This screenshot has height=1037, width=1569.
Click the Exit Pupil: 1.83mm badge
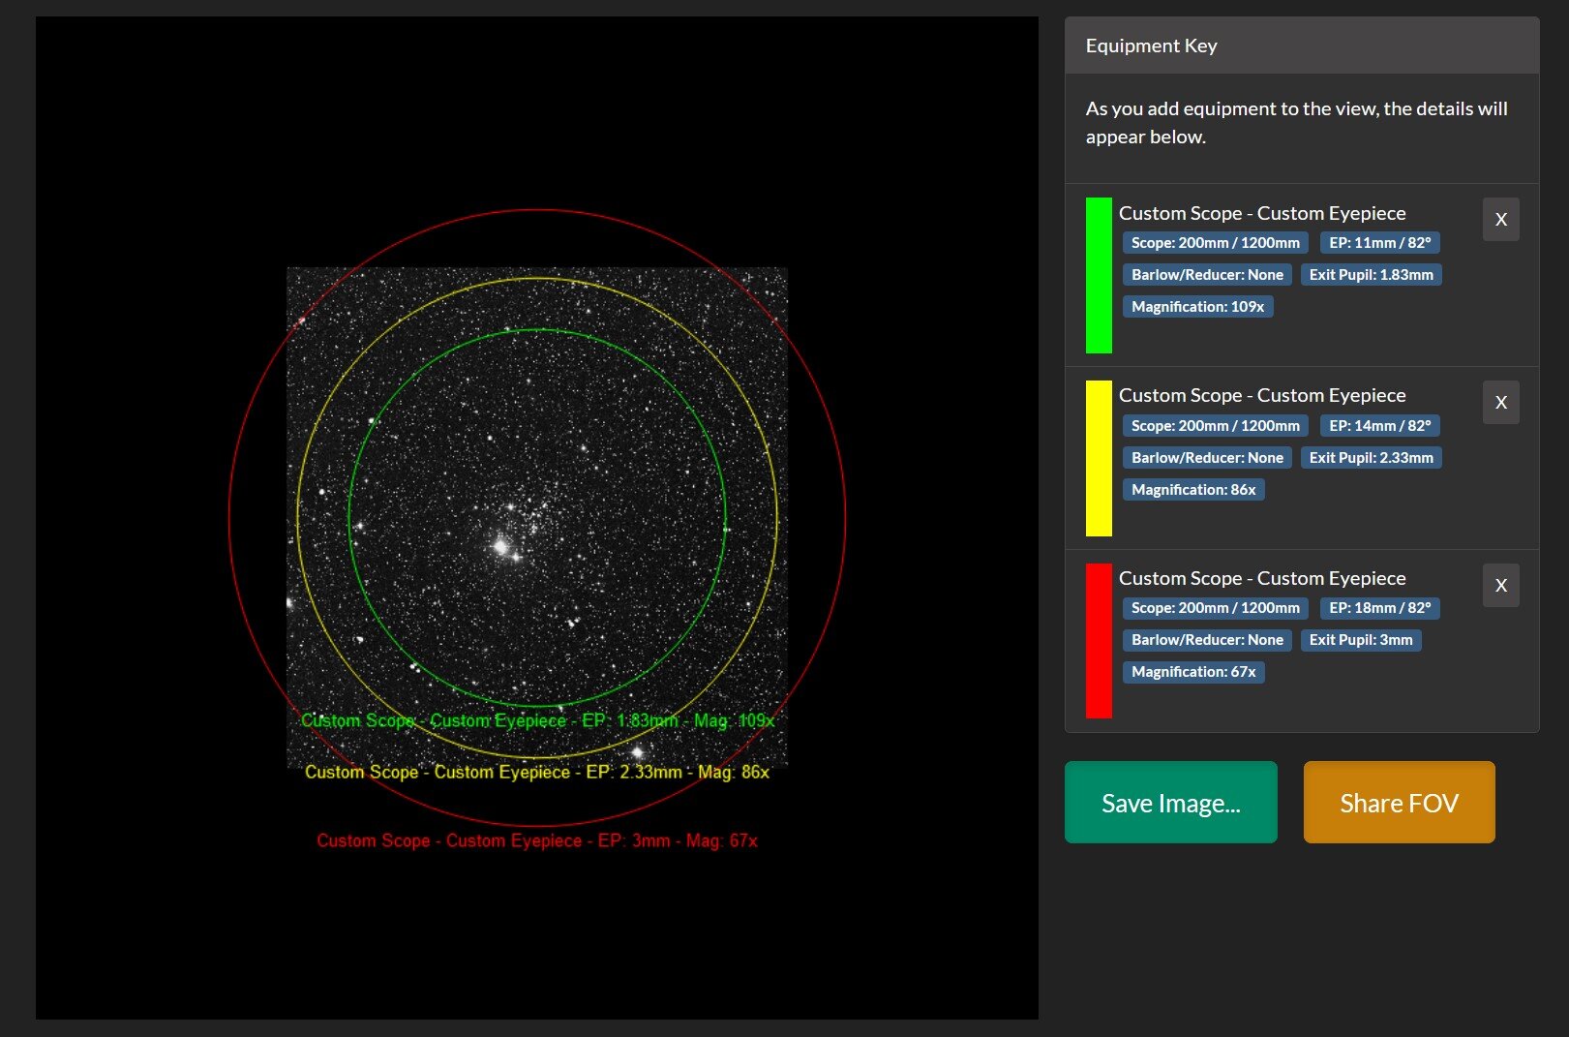1371,275
